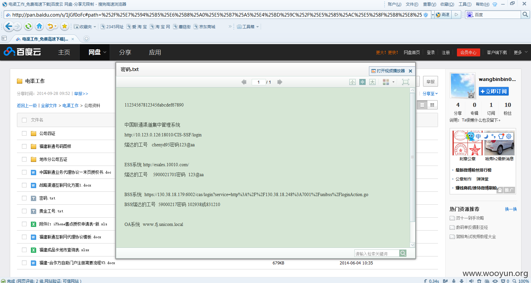This screenshot has width=531, height=283.
Task: Click the undo closed tab icon
Action: [x=50, y=26]
